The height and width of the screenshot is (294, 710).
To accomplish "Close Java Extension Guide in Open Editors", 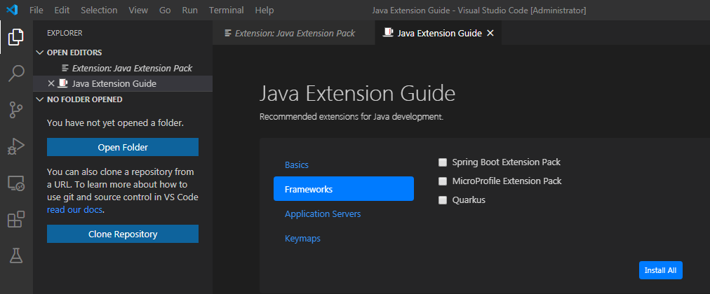I will point(51,83).
